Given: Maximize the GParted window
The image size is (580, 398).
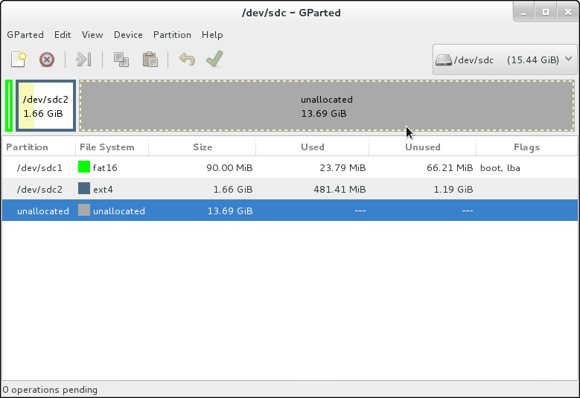Looking at the screenshot, I should 546,13.
